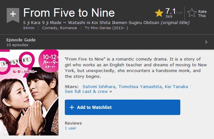Click the TV Mini-Series (2015– ) link
Image resolution: width=214 pixels, height=139 pixels.
106,28
